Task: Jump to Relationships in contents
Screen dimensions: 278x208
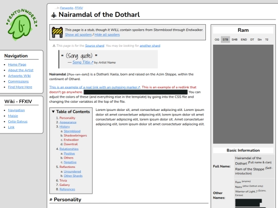Action: (69, 149)
